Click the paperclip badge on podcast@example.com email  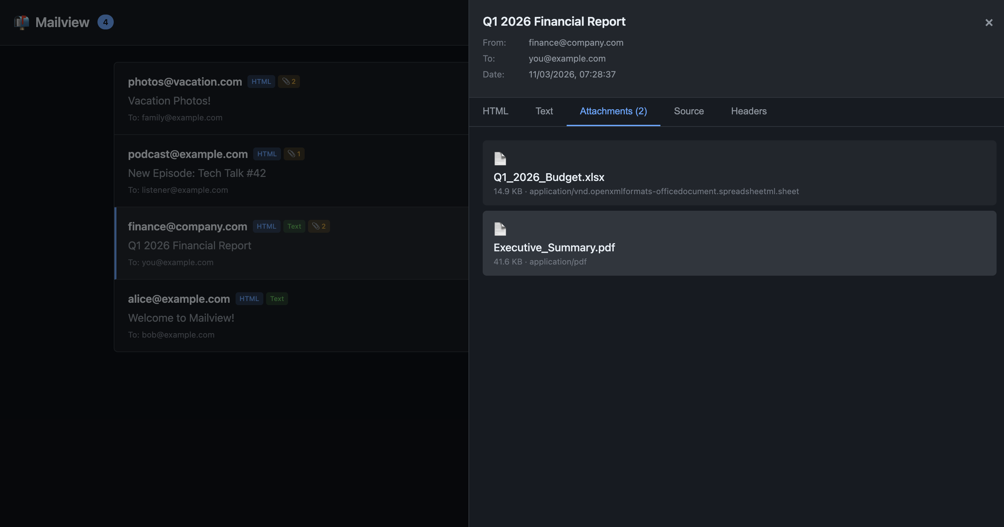[294, 154]
